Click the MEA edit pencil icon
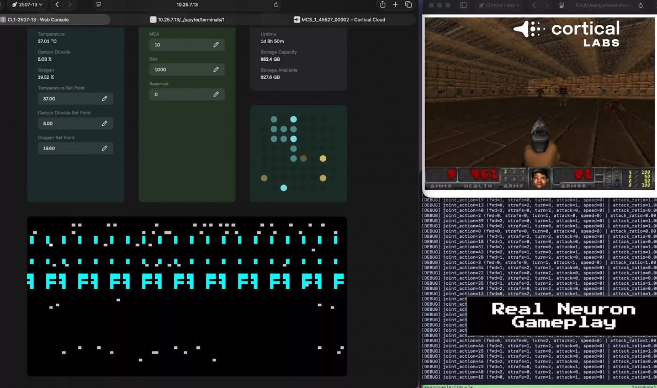 pos(216,45)
